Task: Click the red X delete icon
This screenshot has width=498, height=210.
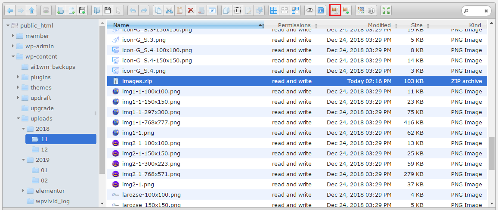Action: pos(191,10)
